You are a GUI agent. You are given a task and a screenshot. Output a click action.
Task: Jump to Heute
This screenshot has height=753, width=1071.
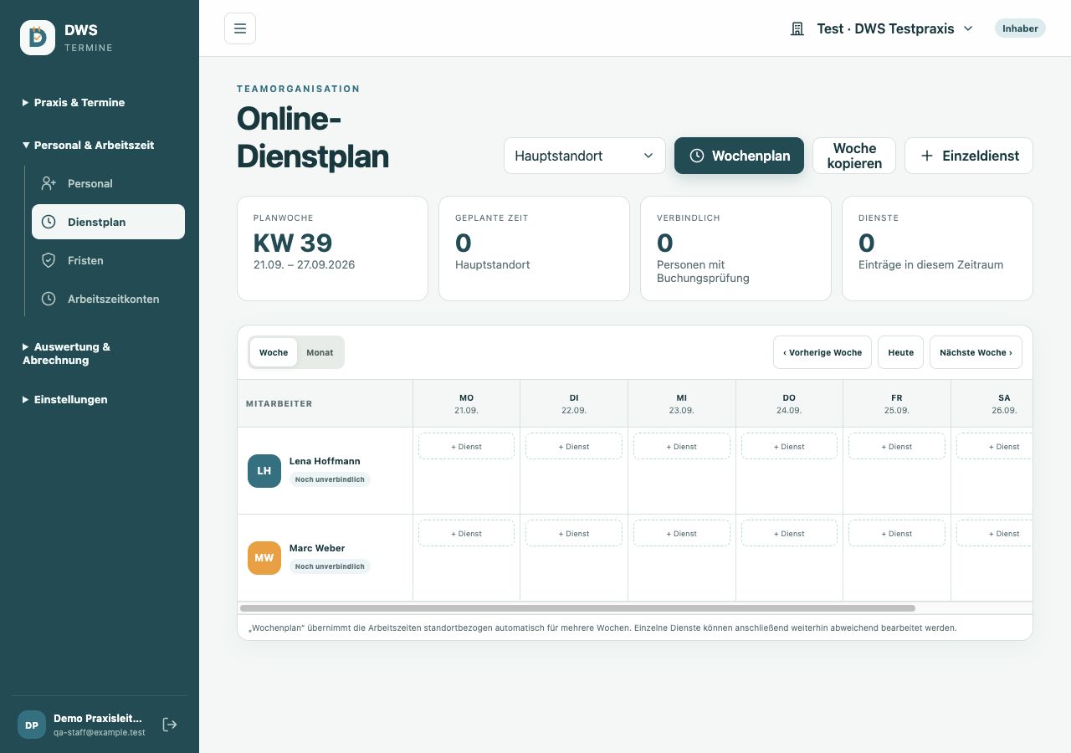tap(900, 352)
